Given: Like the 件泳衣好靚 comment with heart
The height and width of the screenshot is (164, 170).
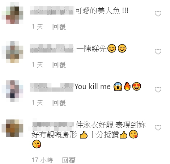Looking at the screenshot, I should tap(158, 128).
